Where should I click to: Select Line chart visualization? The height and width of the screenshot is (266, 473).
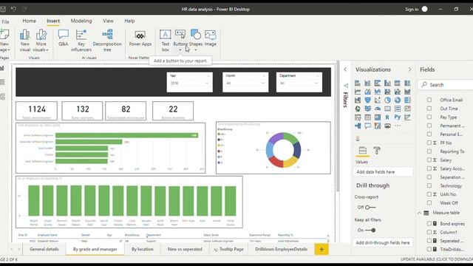tap(358, 92)
